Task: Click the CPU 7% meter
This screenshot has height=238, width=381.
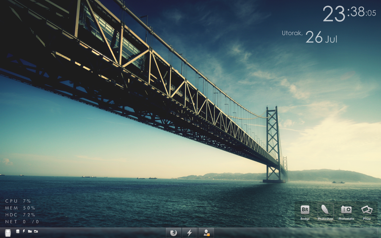Action: 18,201
